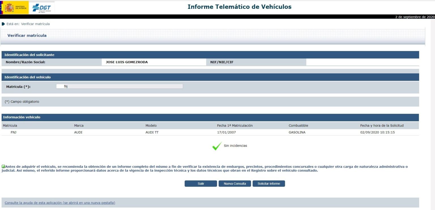The image size is (435, 210).
Task: Click the Informe Telemático de Vehículos title
Action: (239, 7)
